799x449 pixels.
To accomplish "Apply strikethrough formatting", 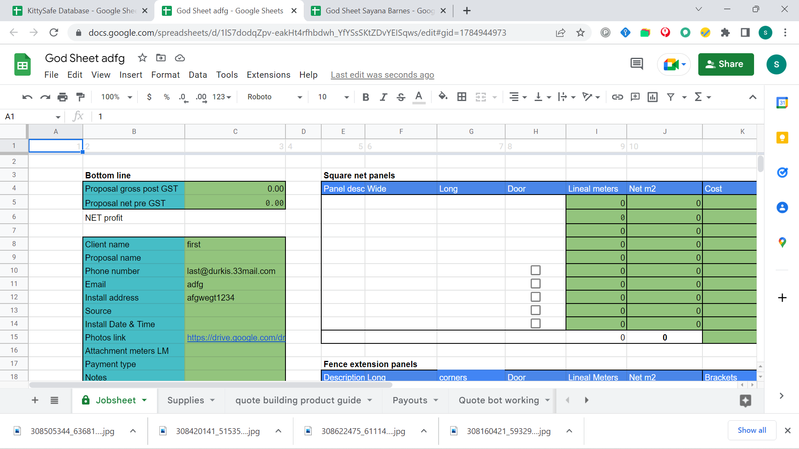I will [x=401, y=97].
